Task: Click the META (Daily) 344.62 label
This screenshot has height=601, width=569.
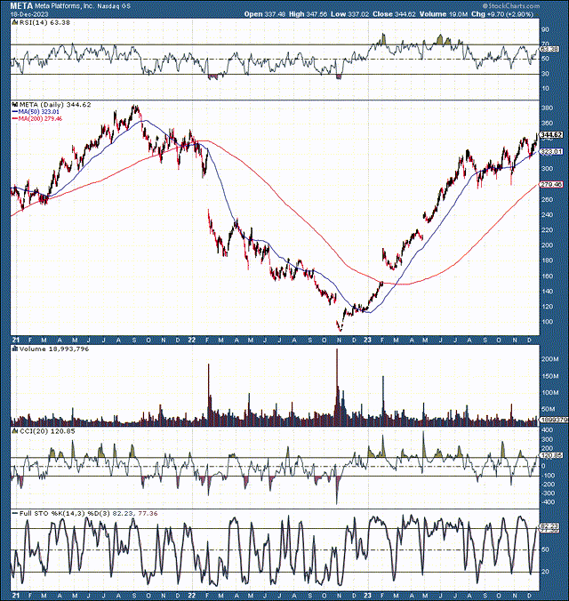Action: click(x=55, y=105)
